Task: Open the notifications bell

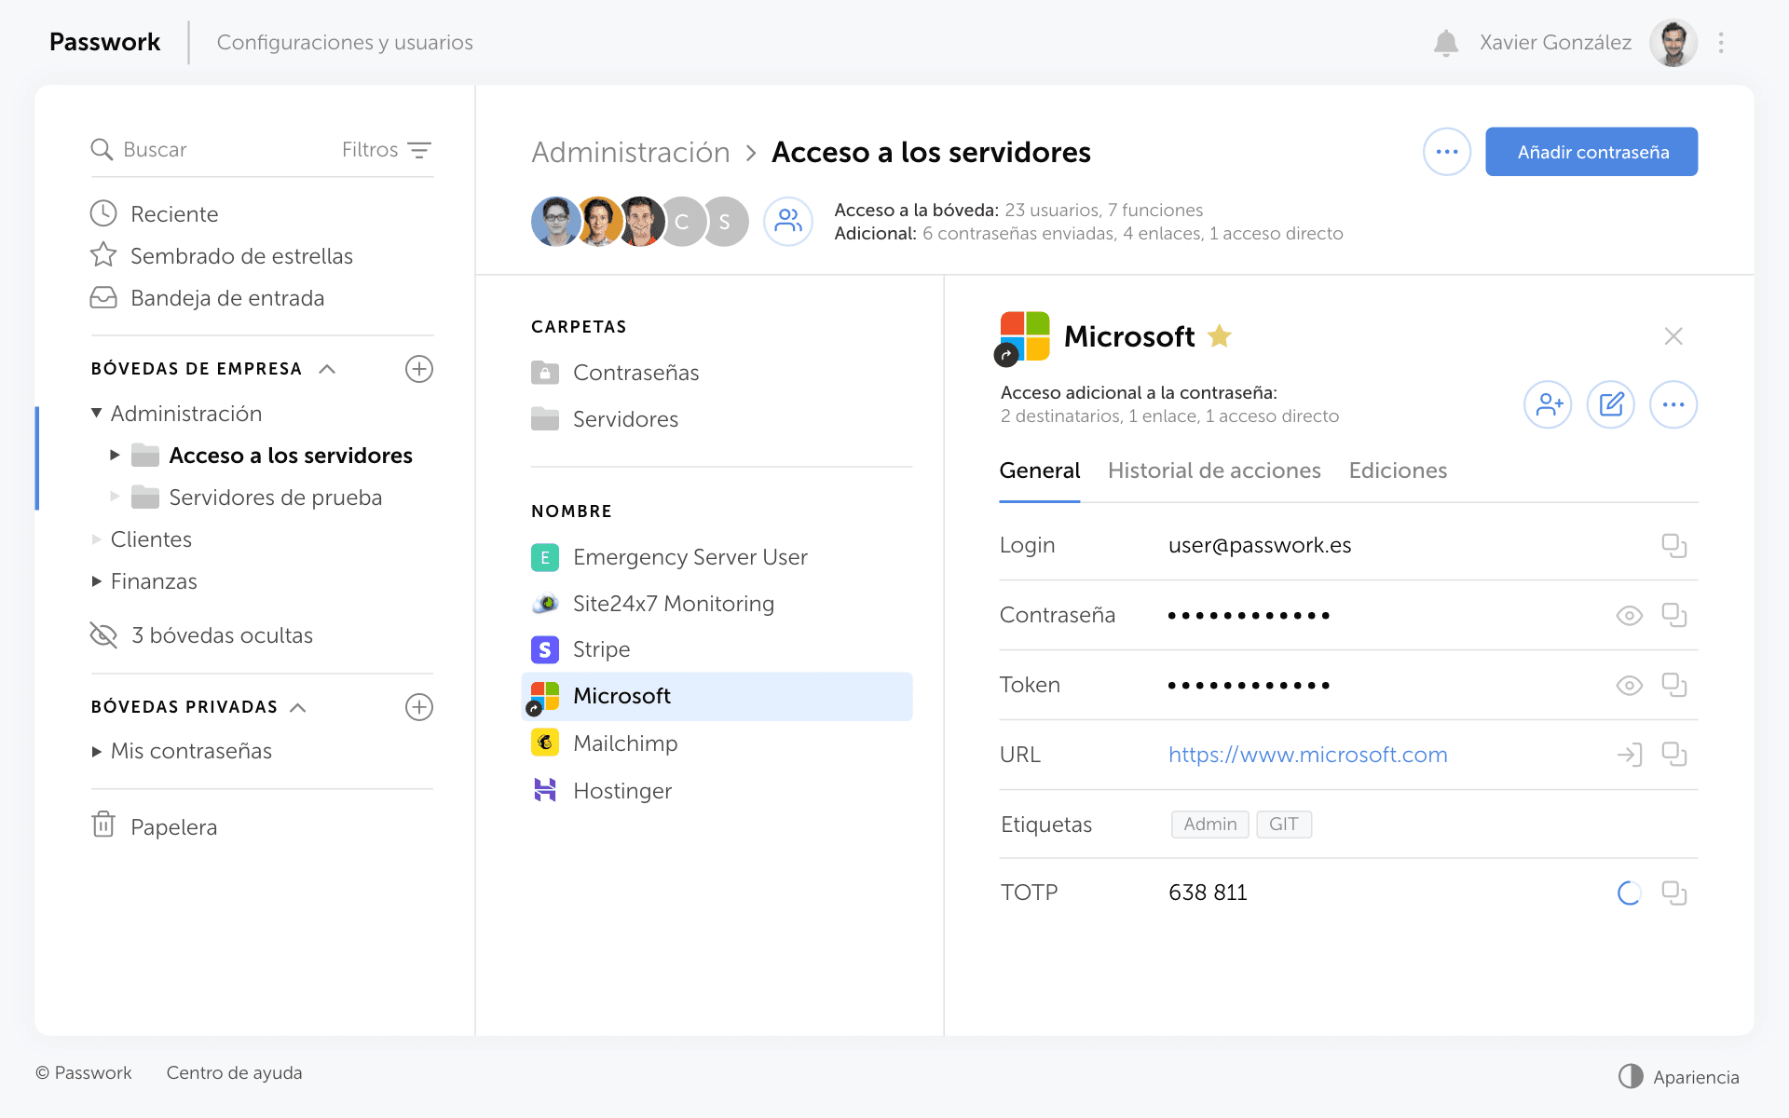Action: tap(1445, 43)
